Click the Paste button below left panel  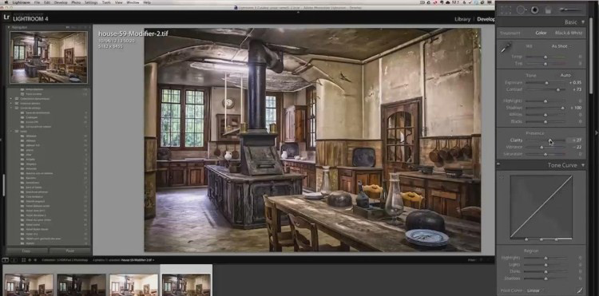point(70,251)
